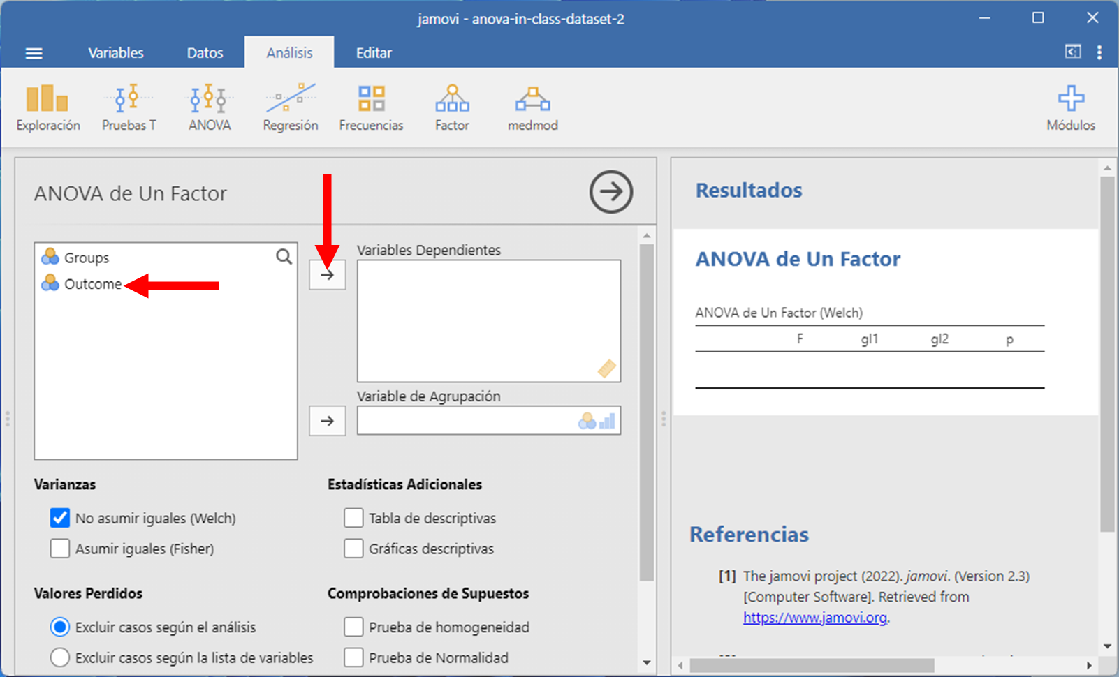Open the Factor analysis menu
The image size is (1119, 677).
tap(452, 107)
